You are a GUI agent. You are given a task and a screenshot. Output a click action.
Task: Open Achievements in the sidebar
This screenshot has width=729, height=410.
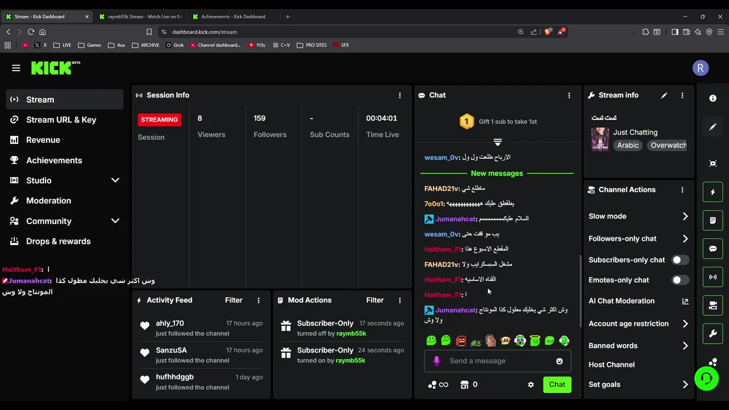pyautogui.click(x=65, y=161)
